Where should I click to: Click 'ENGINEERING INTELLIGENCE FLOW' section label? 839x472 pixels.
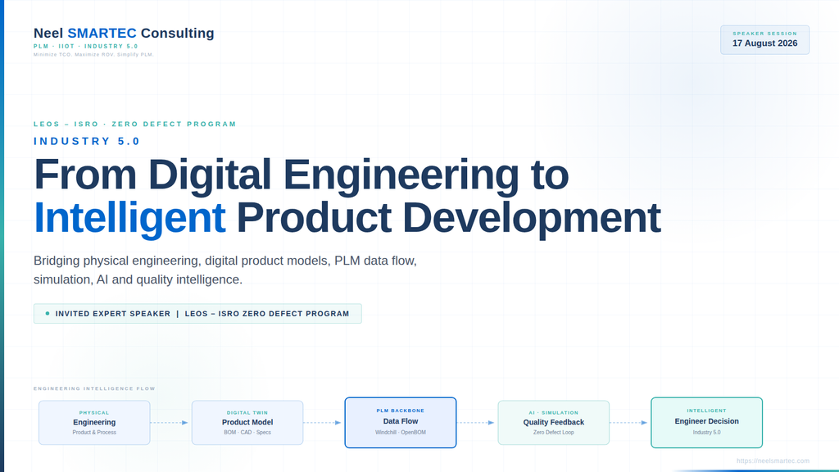pyautogui.click(x=94, y=388)
